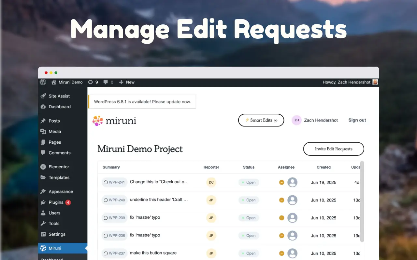
Task: Open the 9 pending updates icon
Action: 93,82
